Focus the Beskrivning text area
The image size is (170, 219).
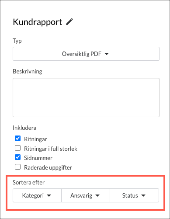pos(86,97)
